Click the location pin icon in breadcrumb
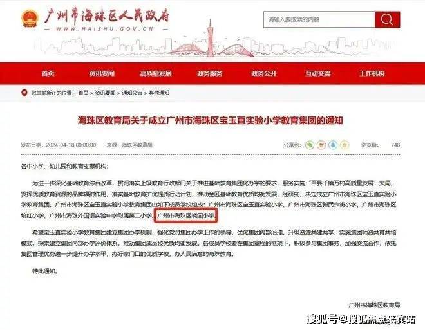This screenshot has width=425, height=330. pos(24,93)
